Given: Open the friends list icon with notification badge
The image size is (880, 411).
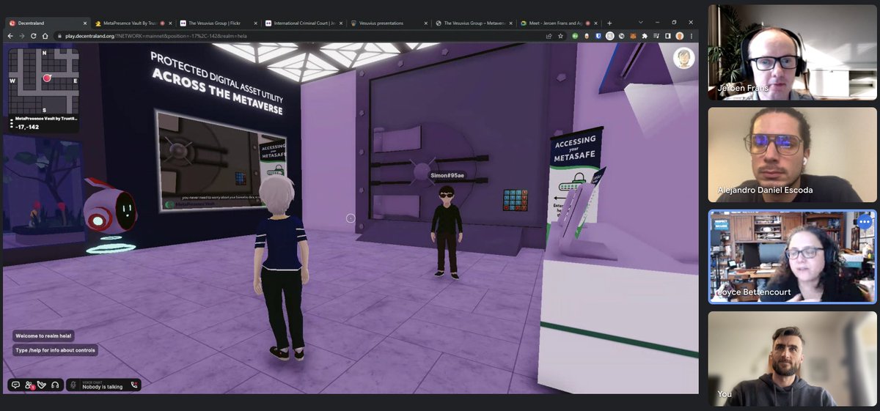Looking at the screenshot, I should click(x=29, y=385).
